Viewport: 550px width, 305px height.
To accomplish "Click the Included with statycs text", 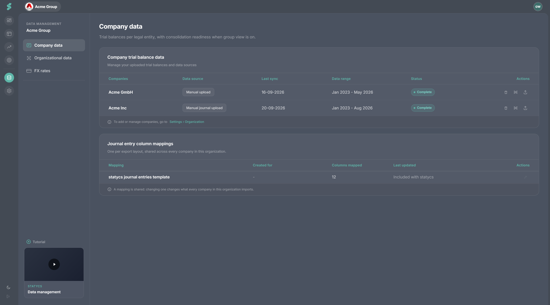I will click(x=413, y=177).
